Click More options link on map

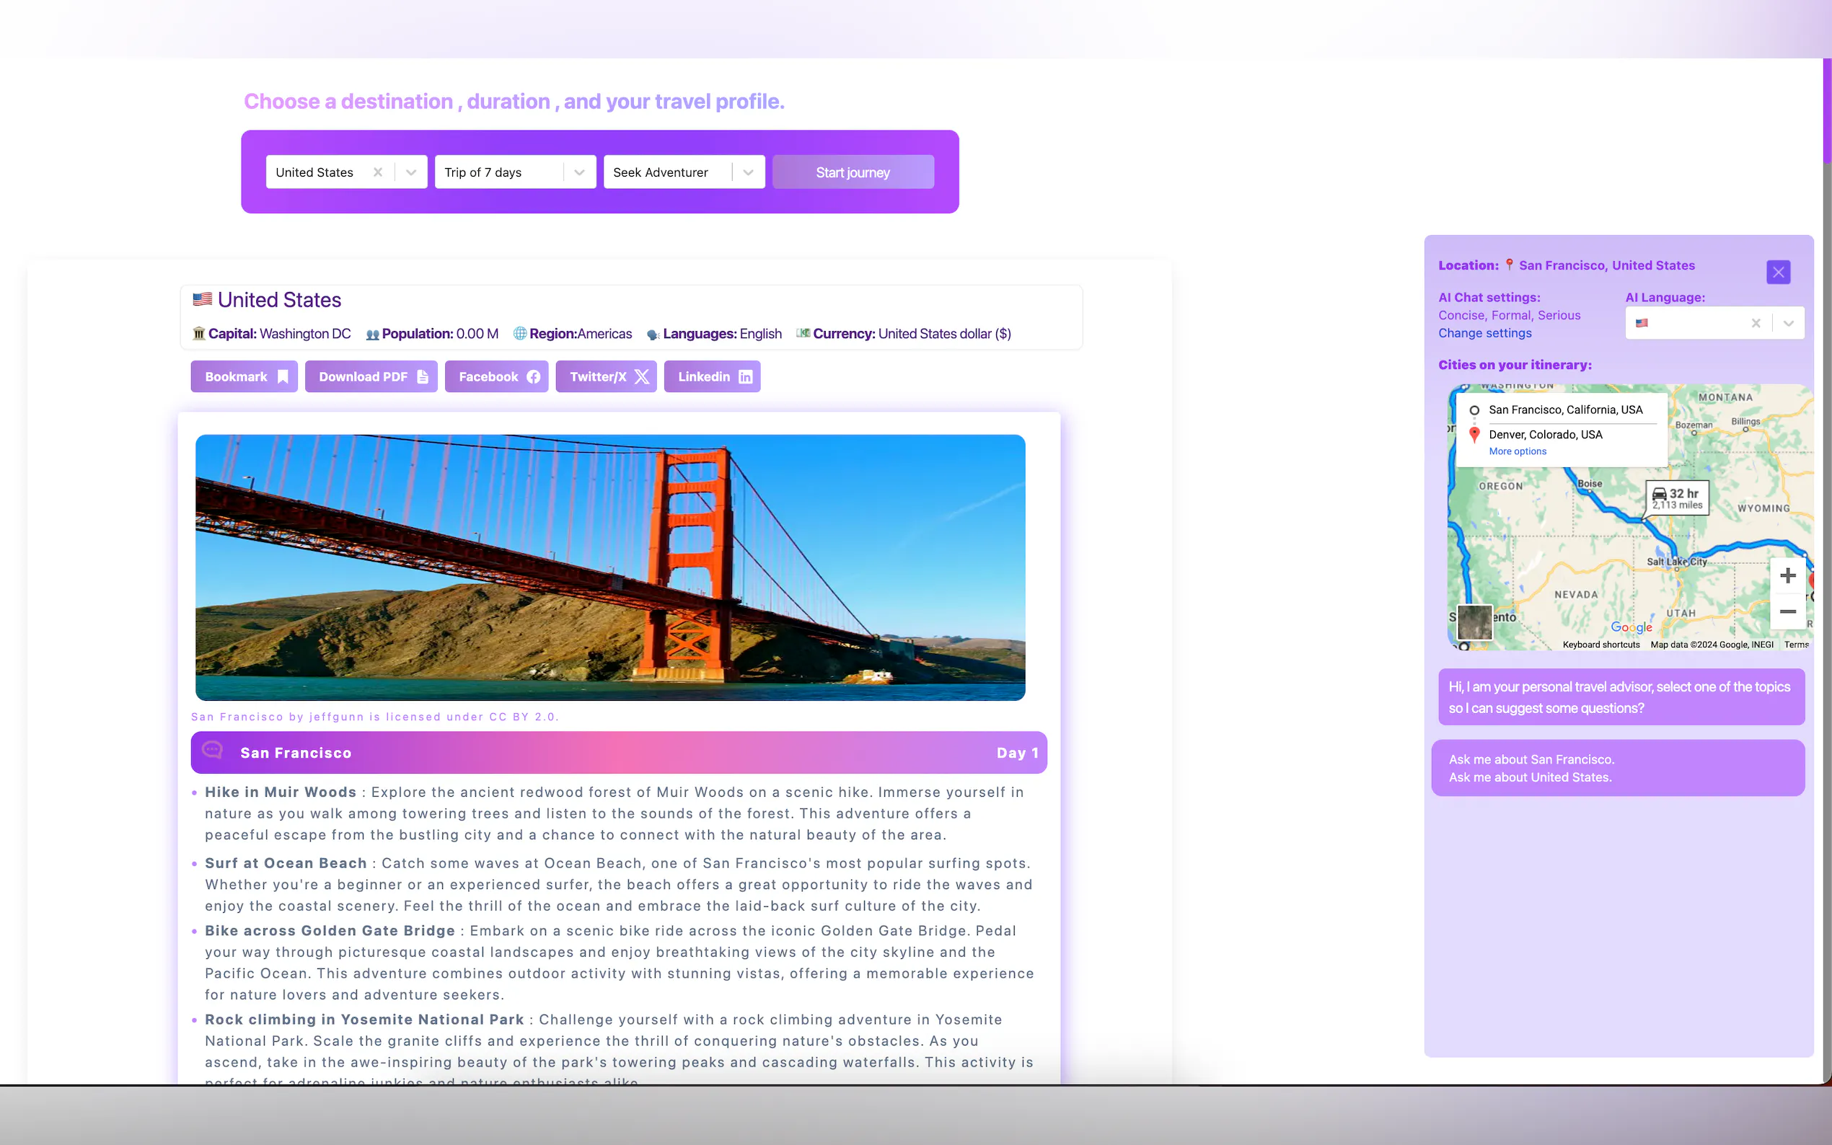[x=1517, y=451]
